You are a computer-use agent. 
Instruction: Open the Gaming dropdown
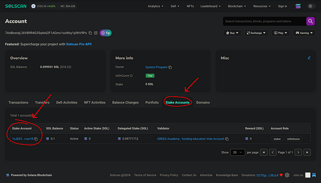pyautogui.click(x=304, y=33)
